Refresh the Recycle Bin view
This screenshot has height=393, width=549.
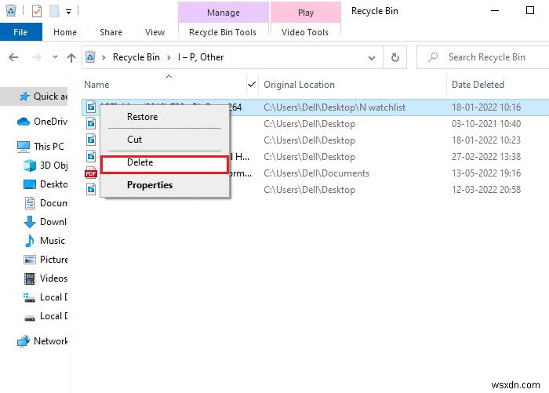click(395, 57)
